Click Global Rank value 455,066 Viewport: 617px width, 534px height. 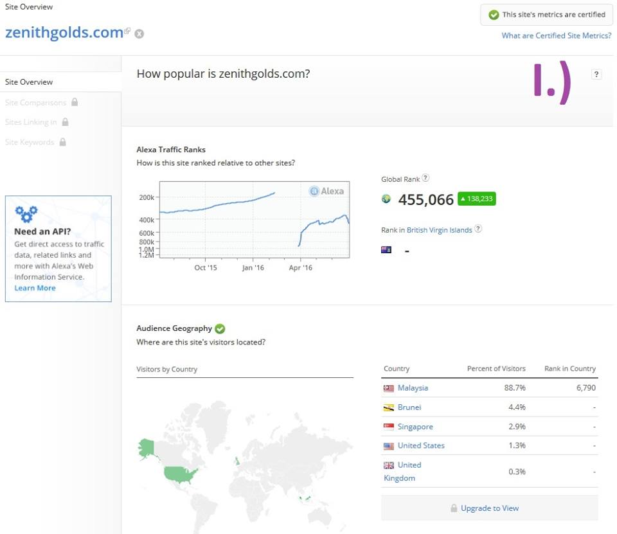[x=425, y=199]
